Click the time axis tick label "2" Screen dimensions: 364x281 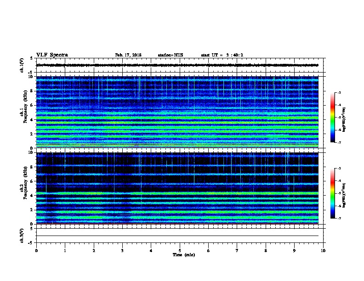tap(94, 251)
